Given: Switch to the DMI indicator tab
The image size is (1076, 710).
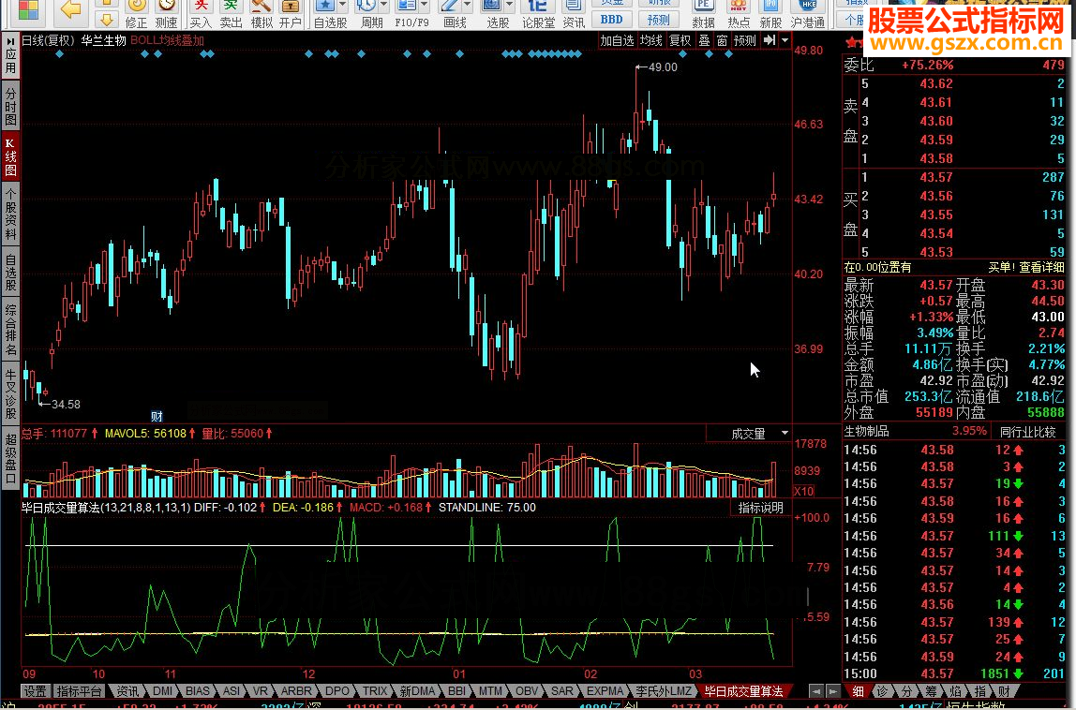Looking at the screenshot, I should point(162,690).
